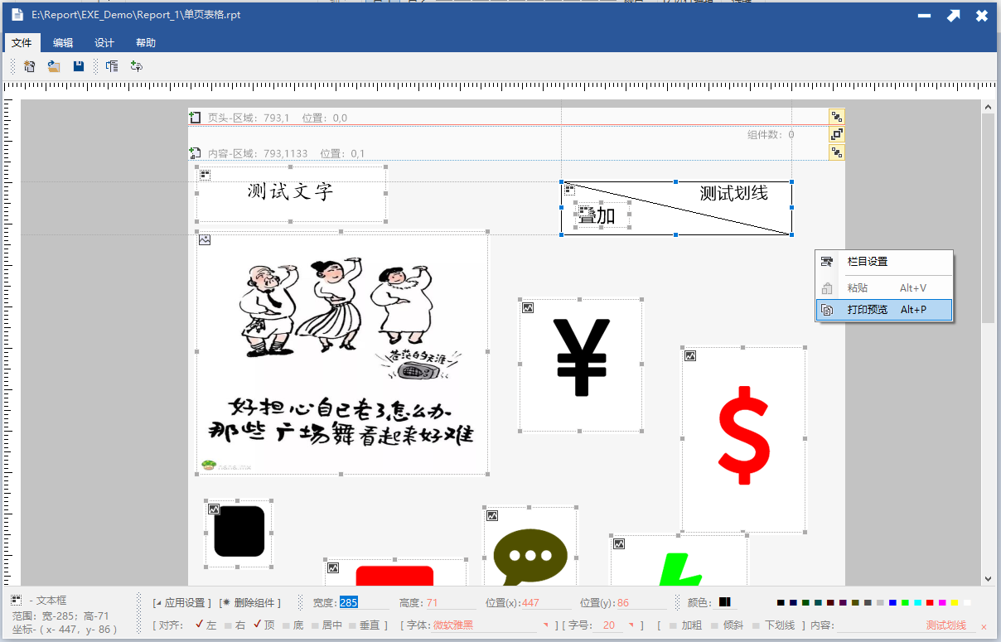The width and height of the screenshot is (1001, 642).
Task: Pick the white color swatch
Action: [x=967, y=602]
